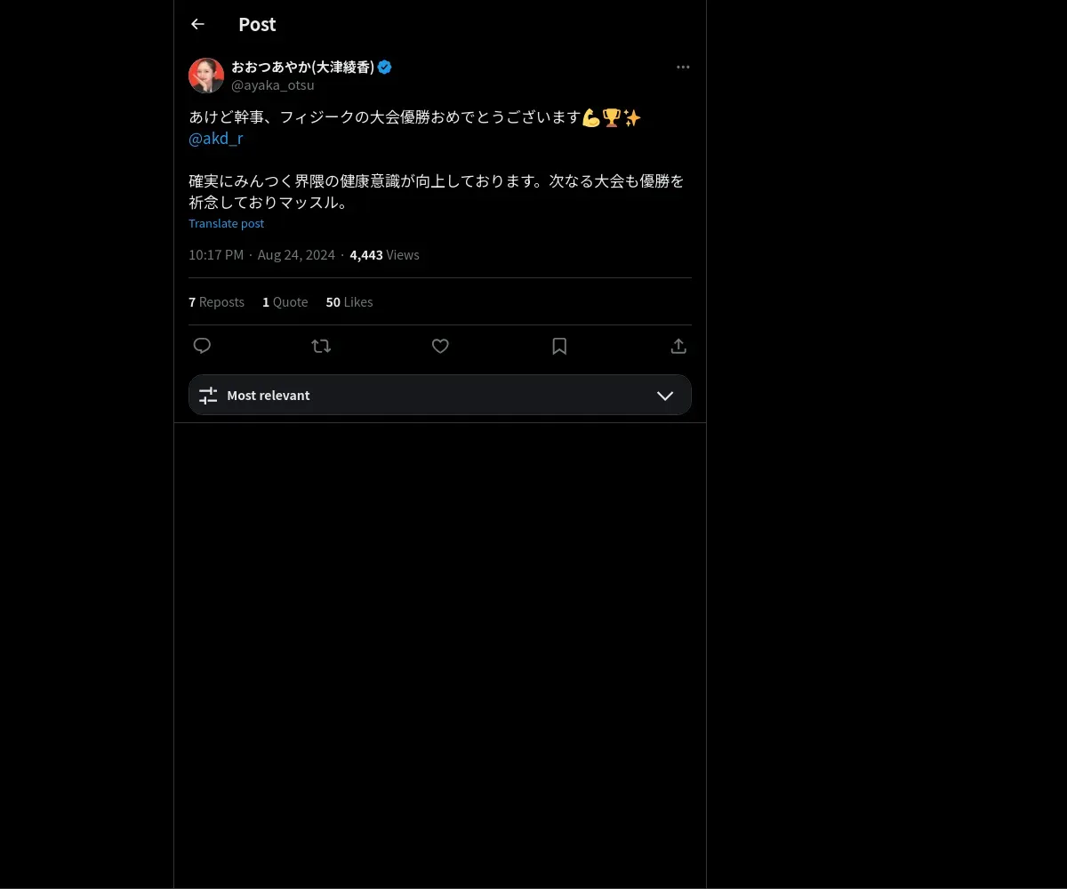
Task: Open the three-dot more options menu
Action: (x=683, y=68)
